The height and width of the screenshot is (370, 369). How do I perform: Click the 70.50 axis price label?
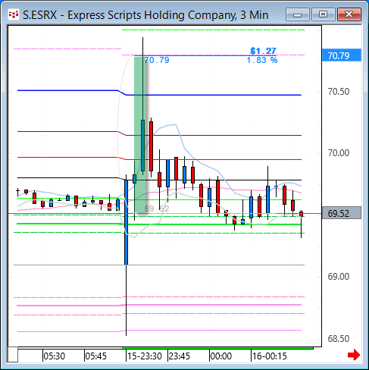pyautogui.click(x=339, y=92)
